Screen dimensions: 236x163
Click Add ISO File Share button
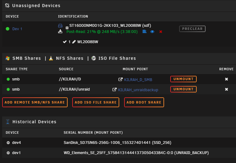pyautogui.click(x=96, y=102)
